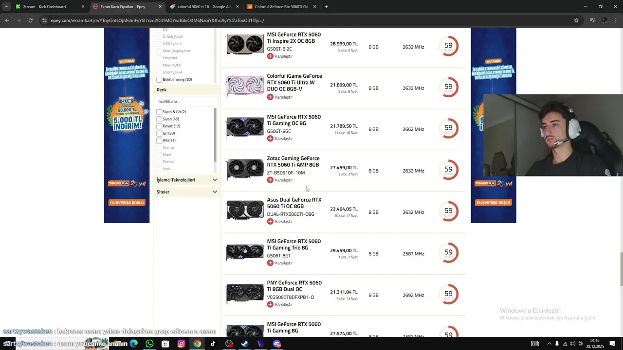Click the URL in the address bar
Viewport: 623px width, 350px height.
point(158,20)
